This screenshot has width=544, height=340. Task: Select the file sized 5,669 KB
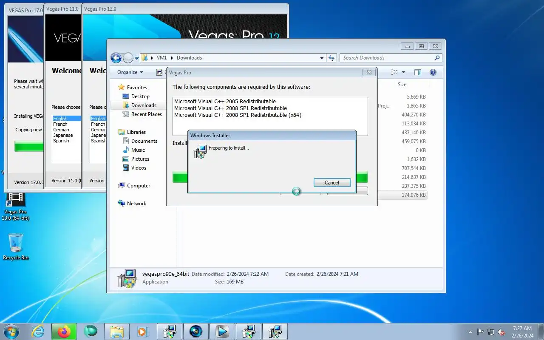coord(416,97)
